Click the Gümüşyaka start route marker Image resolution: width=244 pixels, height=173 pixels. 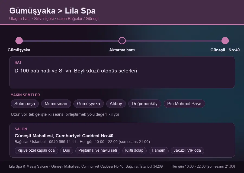pos(19,41)
